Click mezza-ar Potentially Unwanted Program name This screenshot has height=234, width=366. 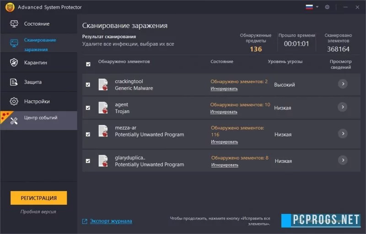click(150, 131)
